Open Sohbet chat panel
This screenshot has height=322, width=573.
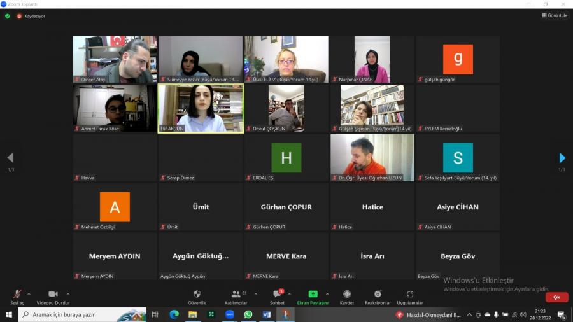click(278, 297)
